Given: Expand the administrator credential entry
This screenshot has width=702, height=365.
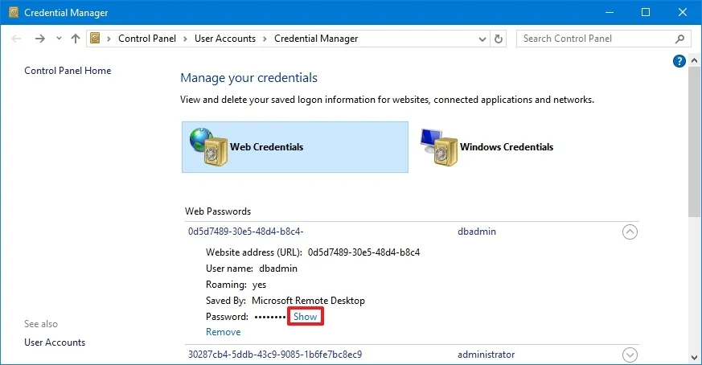Looking at the screenshot, I should pos(630,355).
